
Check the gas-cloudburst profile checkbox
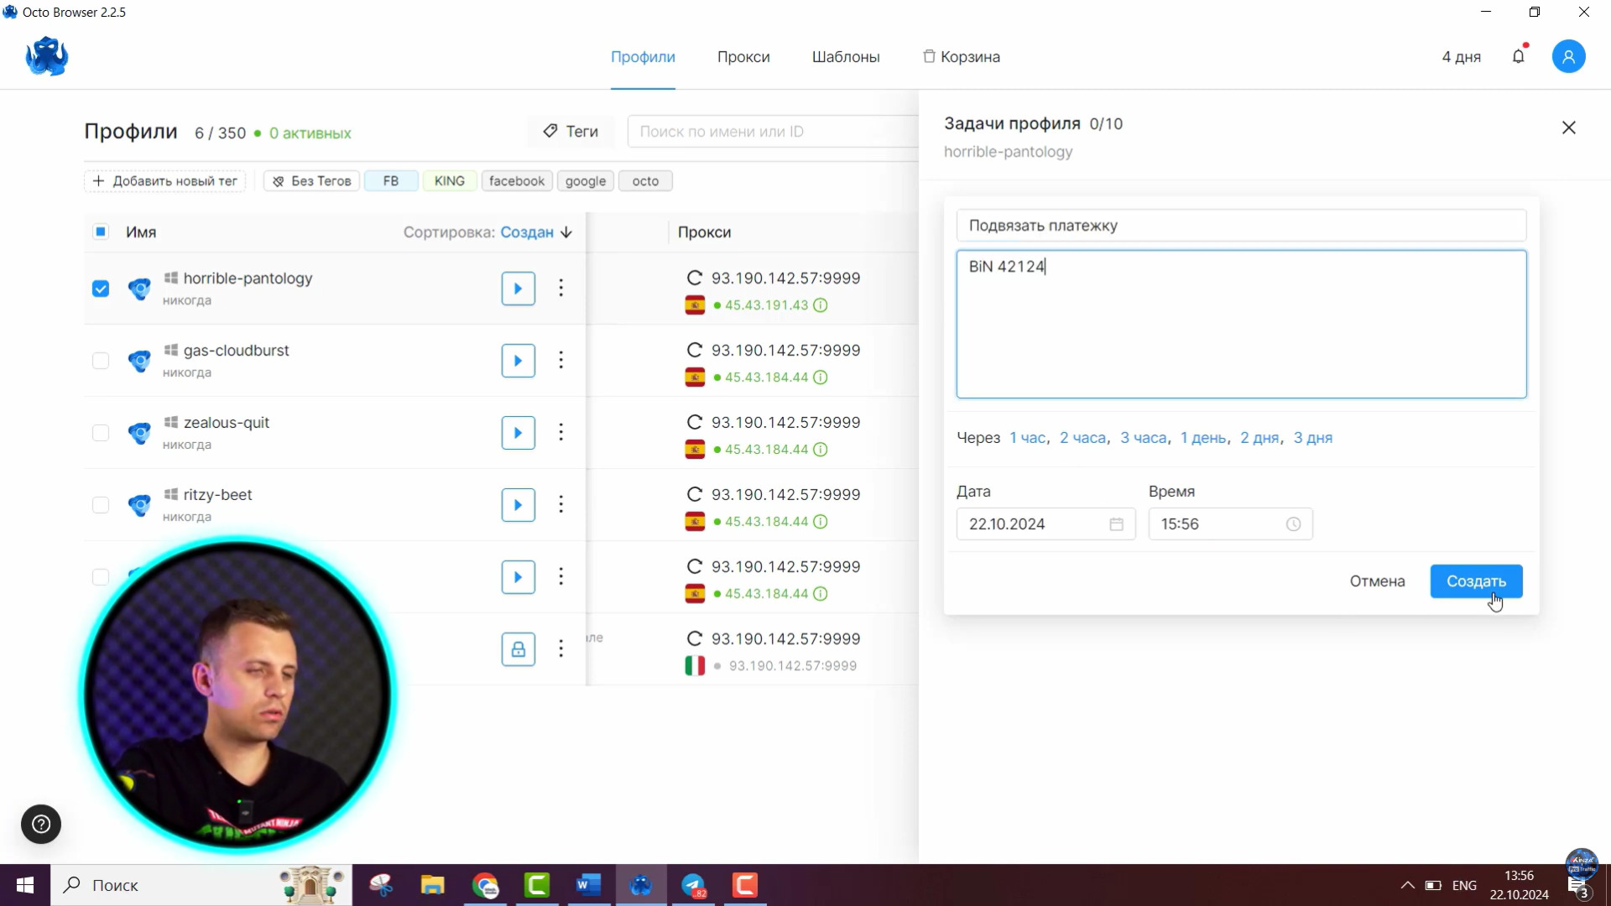[101, 361]
